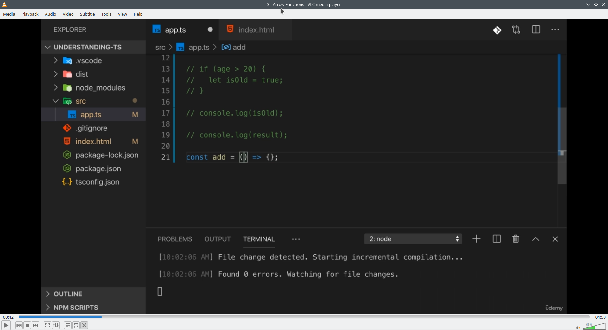The image size is (608, 330).
Task: Click the split editor icon
Action: click(536, 30)
